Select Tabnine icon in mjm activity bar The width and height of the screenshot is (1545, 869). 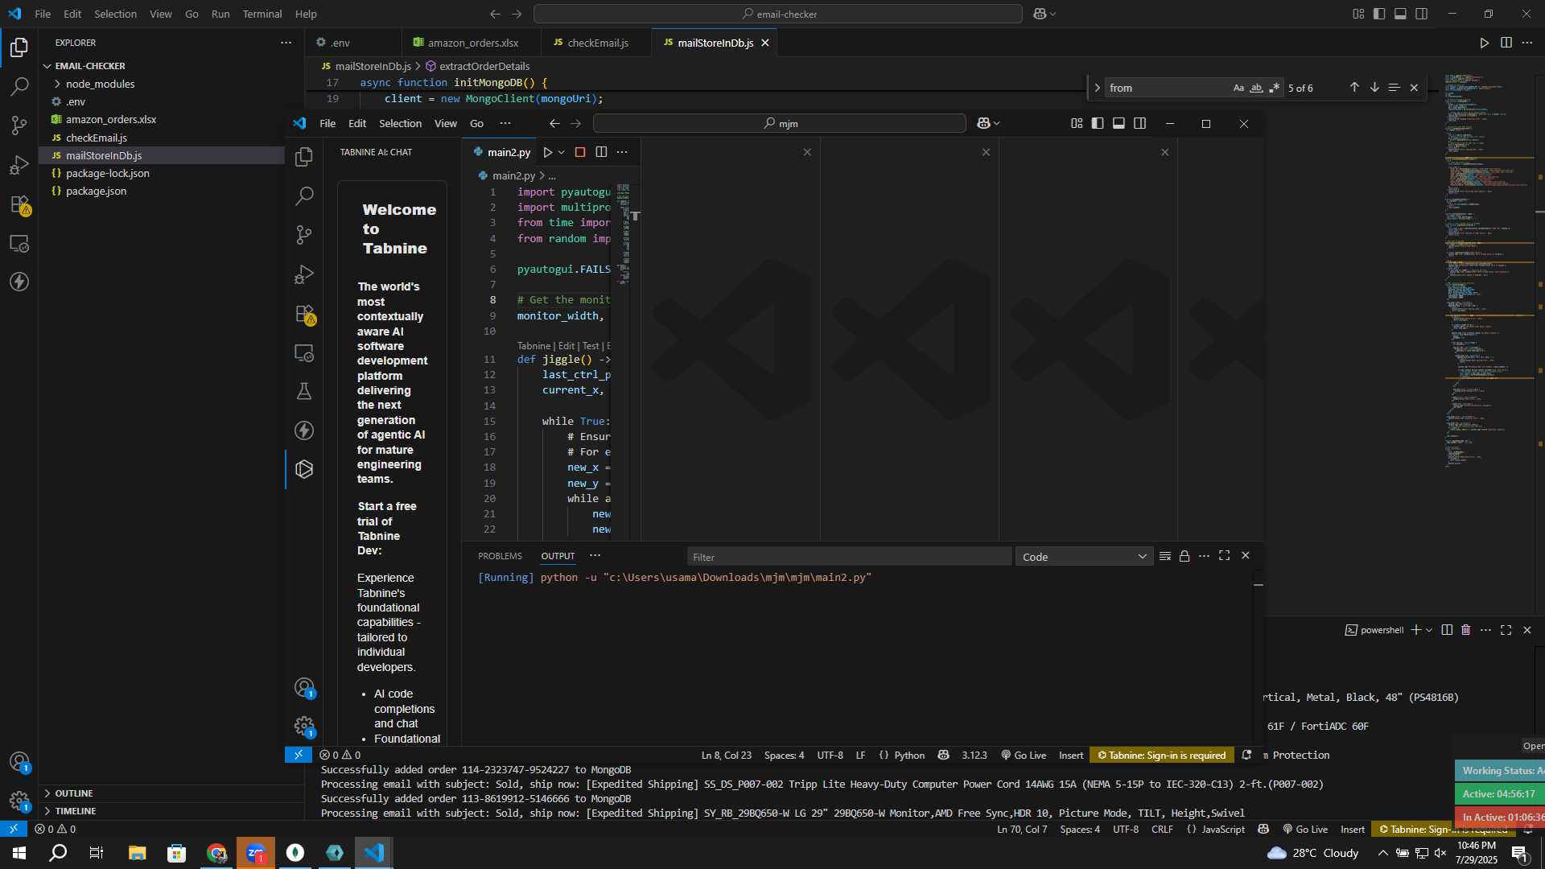(x=304, y=469)
